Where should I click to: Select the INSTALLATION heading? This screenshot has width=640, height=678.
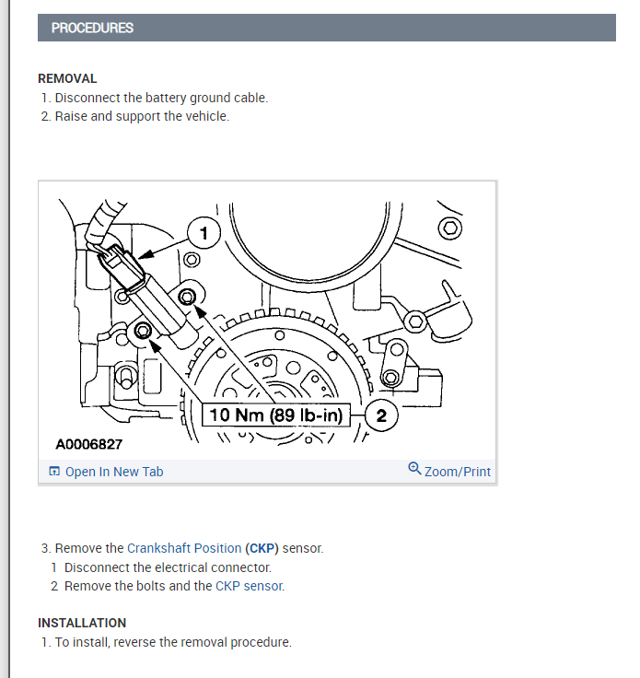pos(82,623)
